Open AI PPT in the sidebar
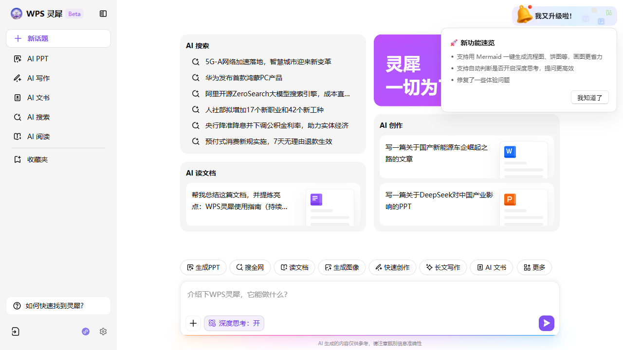This screenshot has width=623, height=350. pyautogui.click(x=38, y=59)
